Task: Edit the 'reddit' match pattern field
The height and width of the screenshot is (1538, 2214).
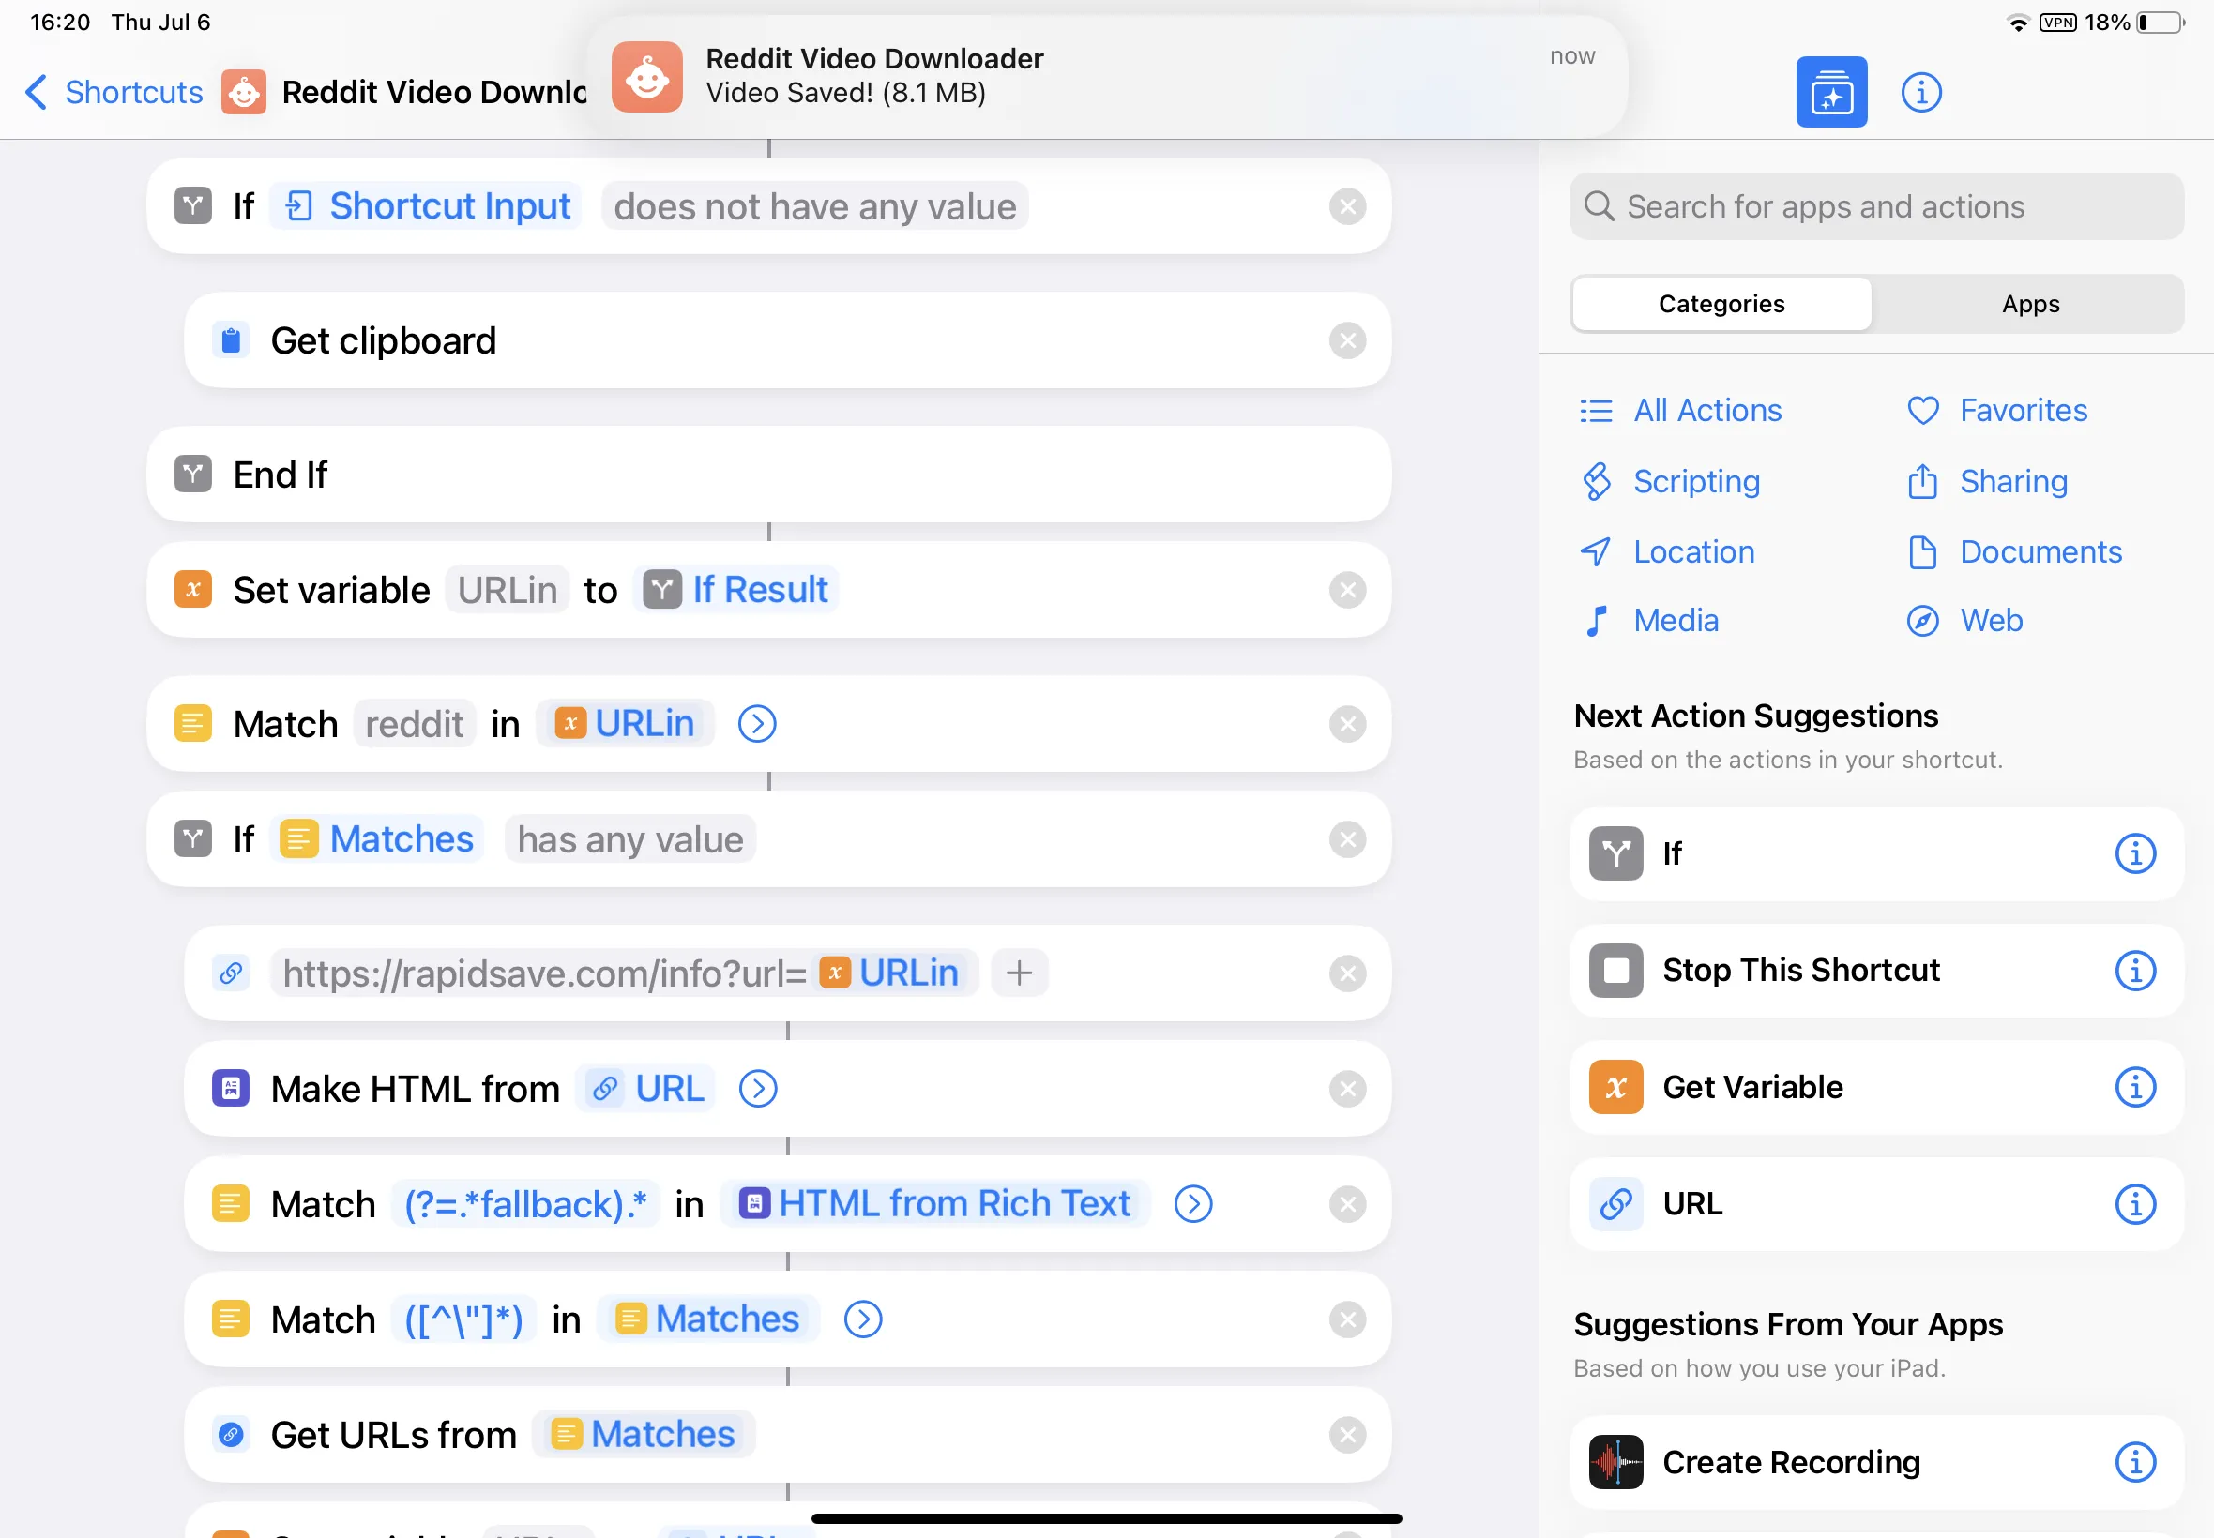Action: pos(415,724)
